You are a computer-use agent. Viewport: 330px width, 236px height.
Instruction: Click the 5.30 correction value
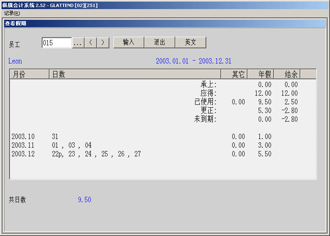265,110
